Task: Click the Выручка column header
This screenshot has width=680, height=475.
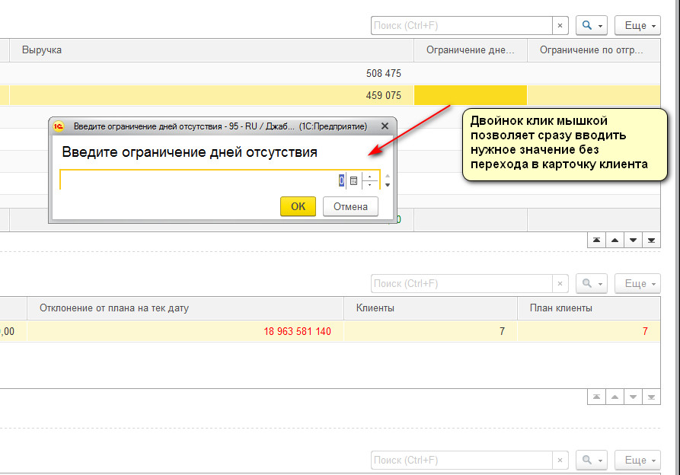Action: coord(213,50)
